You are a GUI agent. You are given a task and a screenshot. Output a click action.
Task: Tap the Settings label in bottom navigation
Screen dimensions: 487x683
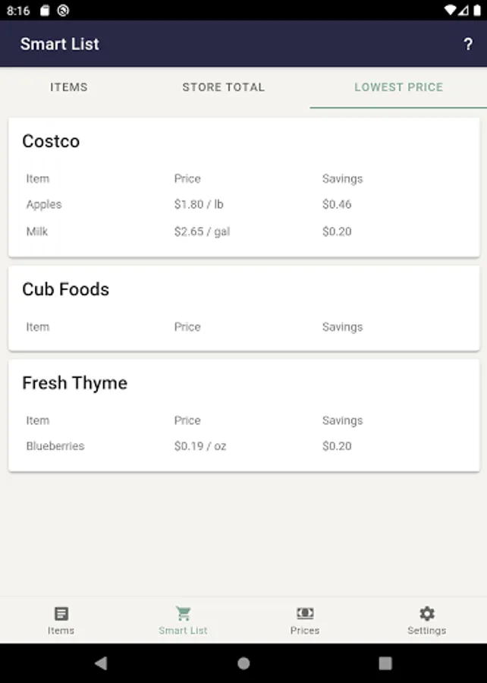tap(426, 631)
